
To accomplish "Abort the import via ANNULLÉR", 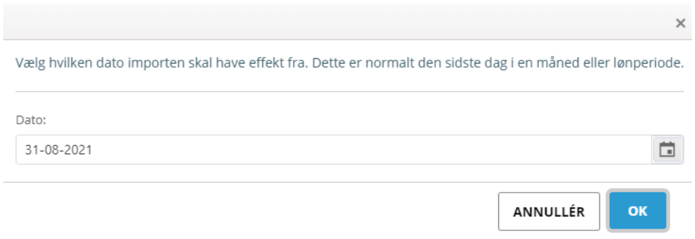I will [549, 211].
